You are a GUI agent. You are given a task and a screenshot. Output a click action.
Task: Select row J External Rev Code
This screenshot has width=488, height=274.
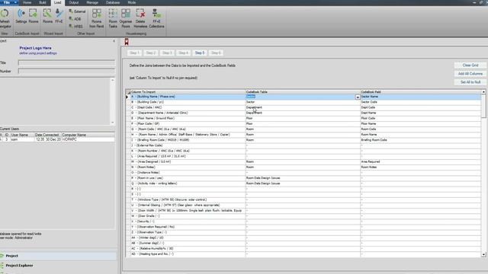click(303, 145)
